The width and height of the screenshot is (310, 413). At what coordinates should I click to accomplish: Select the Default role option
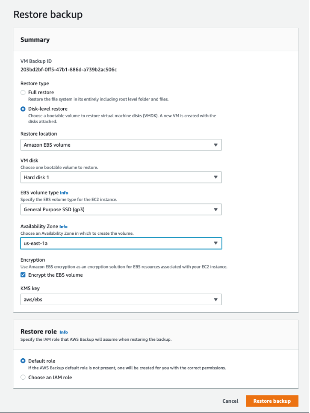23,360
